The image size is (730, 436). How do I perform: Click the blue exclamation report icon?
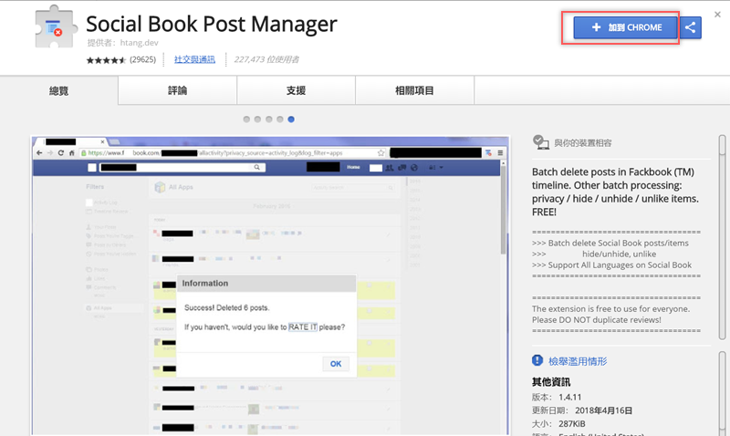click(537, 360)
